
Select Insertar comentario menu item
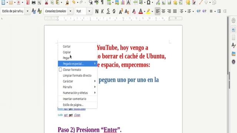pyautogui.click(x=77, y=99)
